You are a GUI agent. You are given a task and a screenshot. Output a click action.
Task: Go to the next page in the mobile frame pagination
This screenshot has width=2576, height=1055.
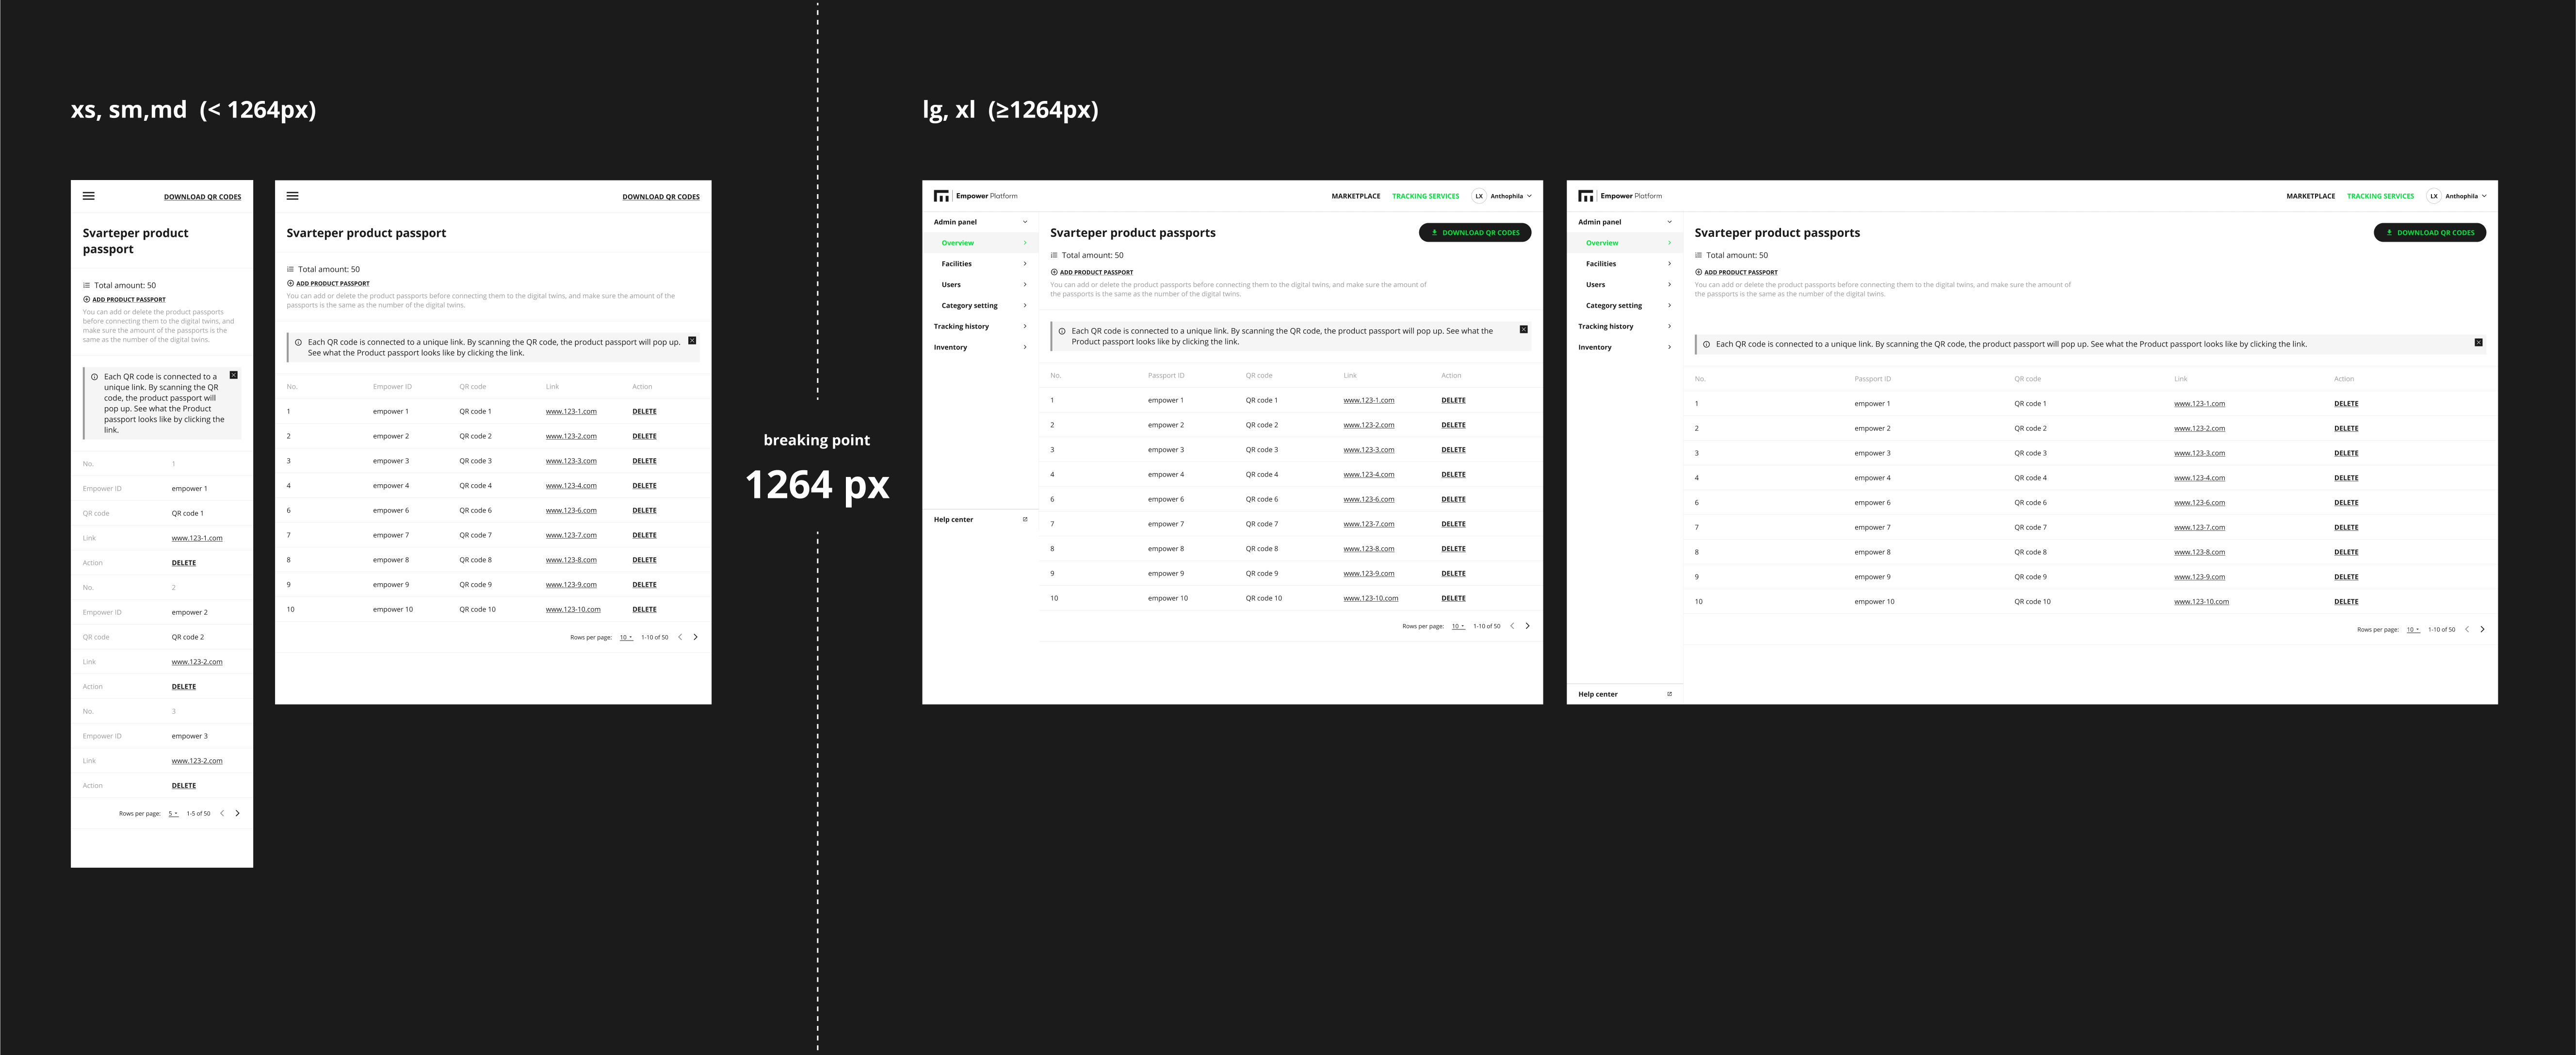(237, 814)
